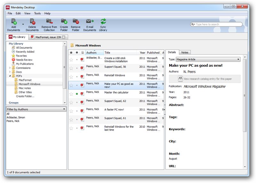Viewport: 256px width, 183px height.
Task: Open the Tools menu
Action: click(37, 13)
